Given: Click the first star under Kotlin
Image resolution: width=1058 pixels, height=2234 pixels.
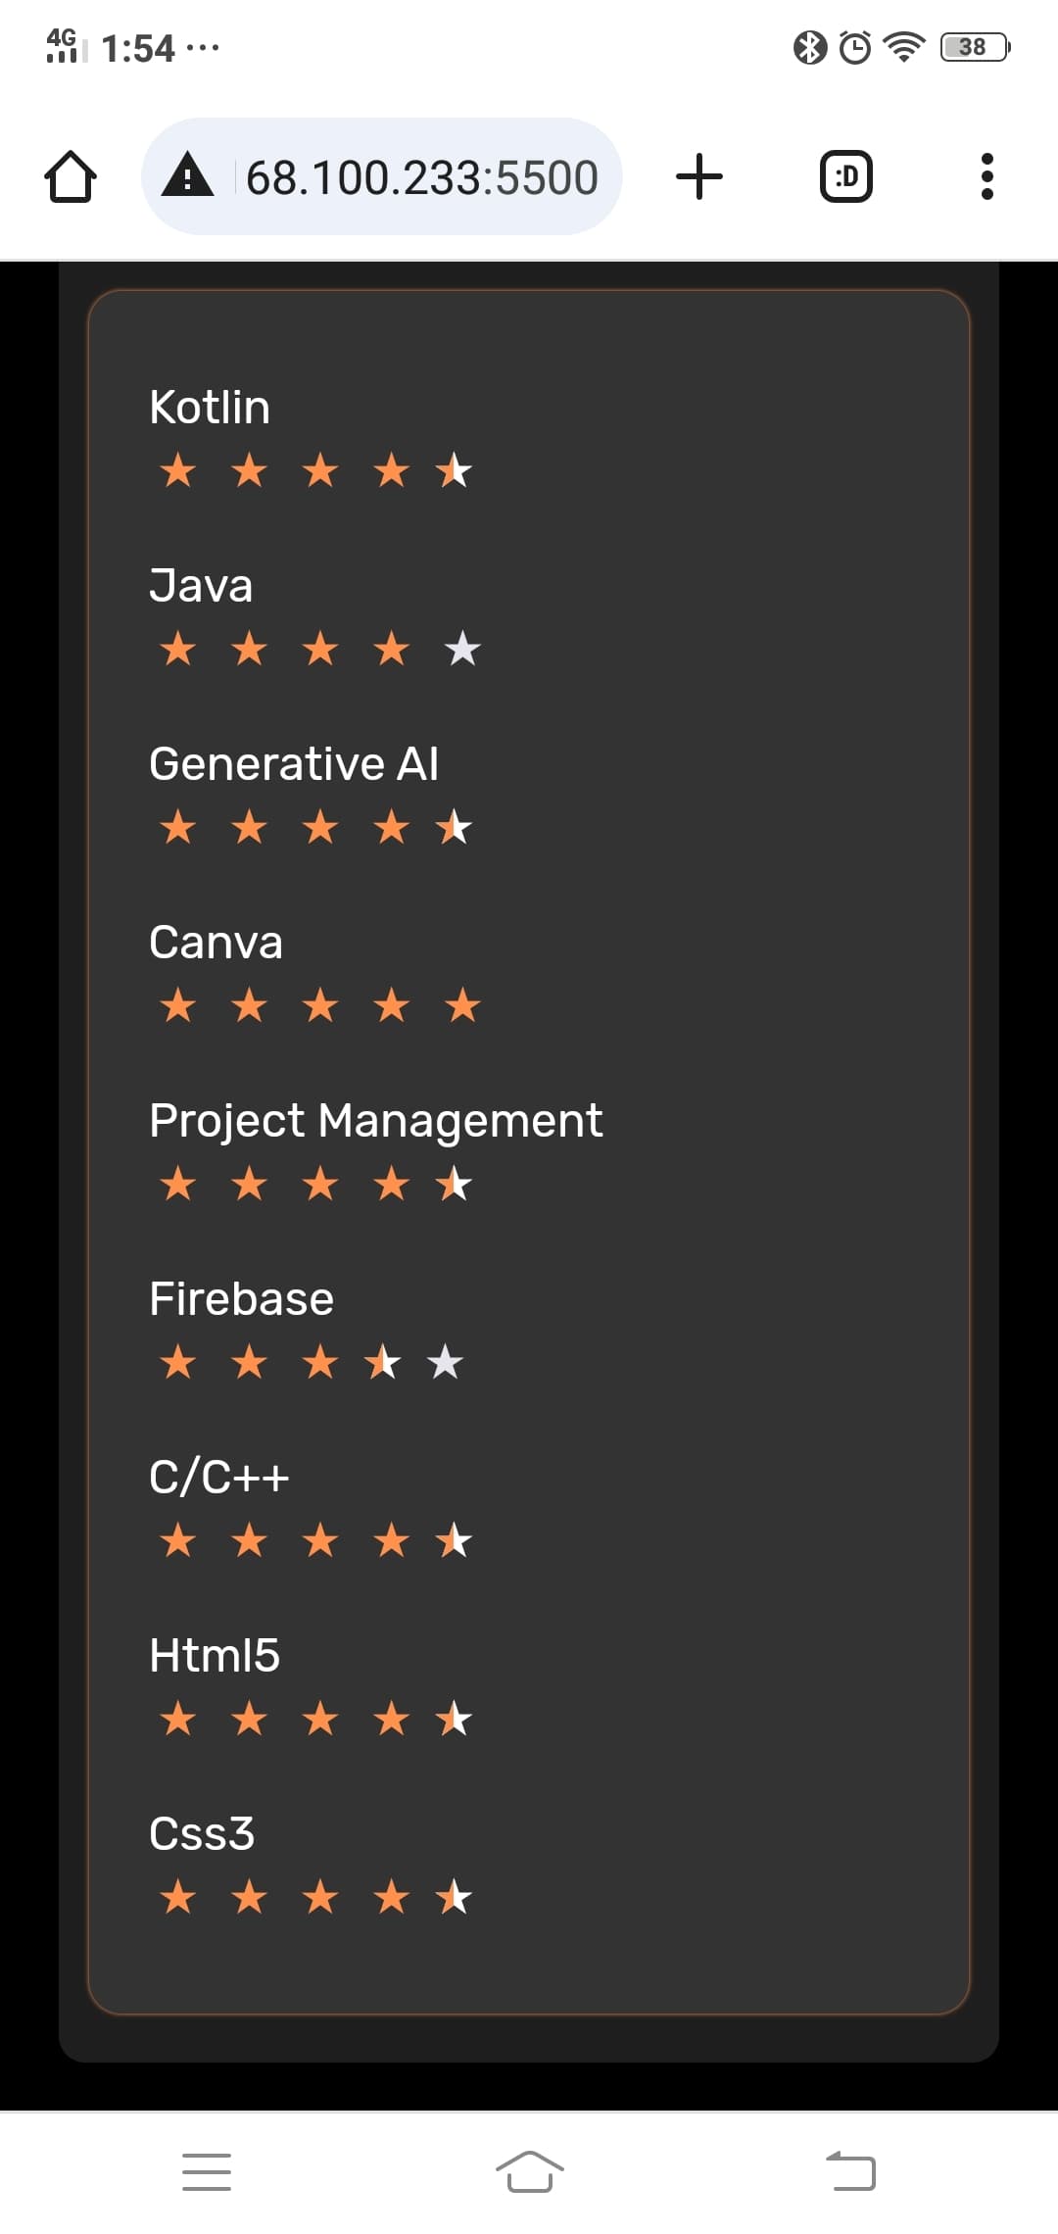Looking at the screenshot, I should (178, 471).
